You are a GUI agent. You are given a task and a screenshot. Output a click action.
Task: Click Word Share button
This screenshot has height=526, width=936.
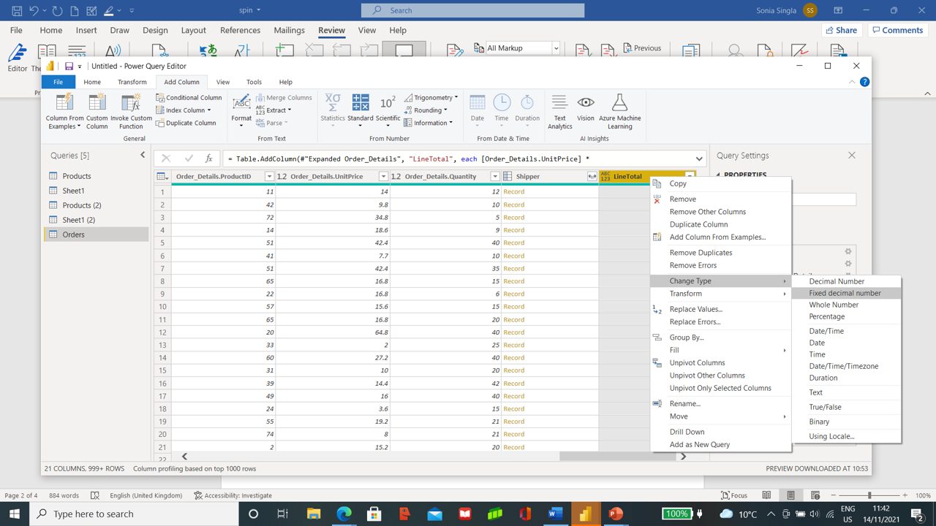(x=842, y=31)
